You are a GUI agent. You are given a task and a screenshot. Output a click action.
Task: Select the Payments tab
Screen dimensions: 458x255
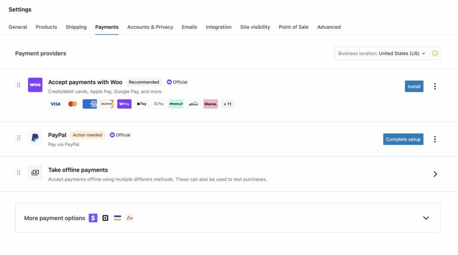pos(107,27)
